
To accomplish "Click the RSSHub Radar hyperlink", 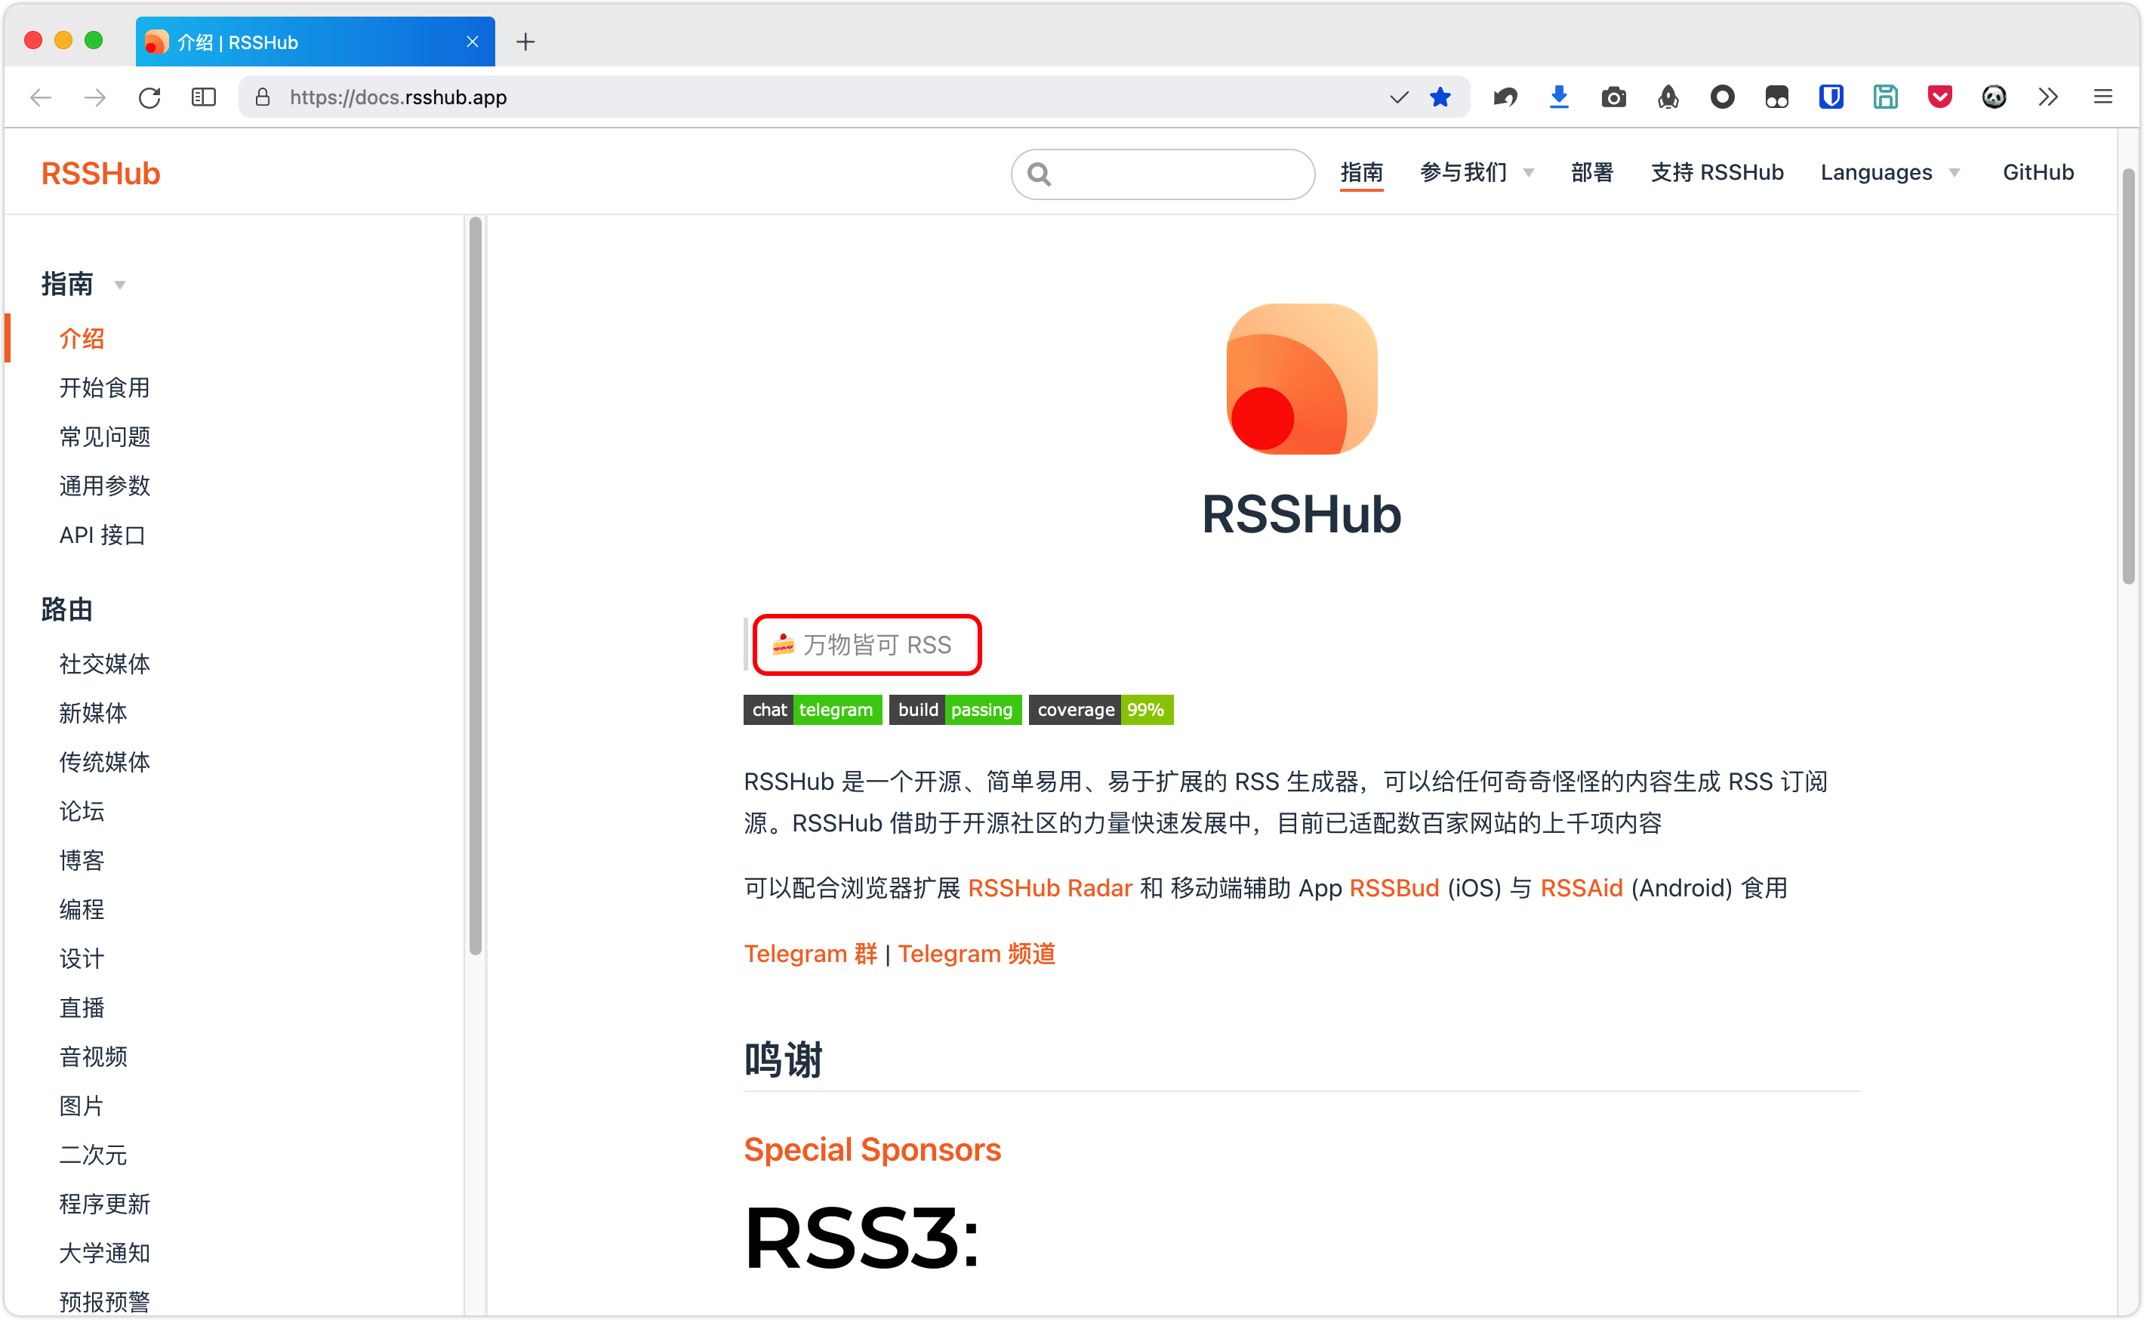I will pyautogui.click(x=1052, y=888).
